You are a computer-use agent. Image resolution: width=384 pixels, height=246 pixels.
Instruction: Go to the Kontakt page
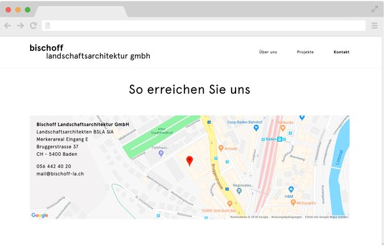[x=341, y=52]
